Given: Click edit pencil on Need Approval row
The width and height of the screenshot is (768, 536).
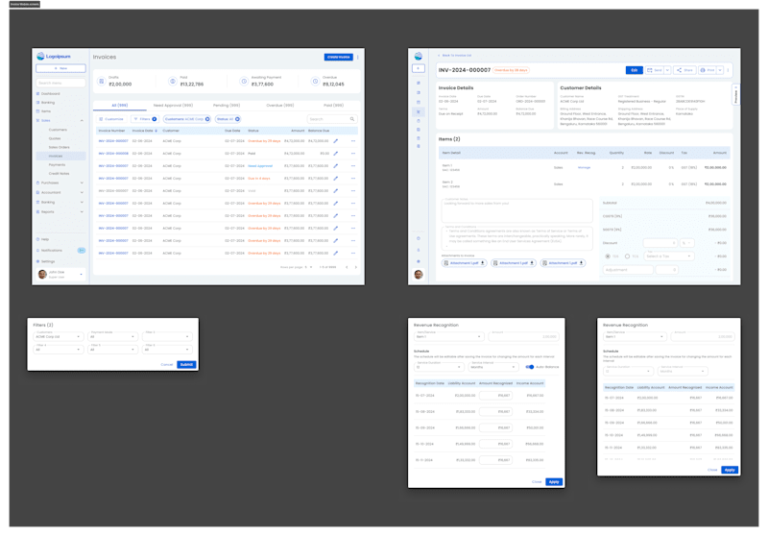Looking at the screenshot, I should click(x=335, y=166).
